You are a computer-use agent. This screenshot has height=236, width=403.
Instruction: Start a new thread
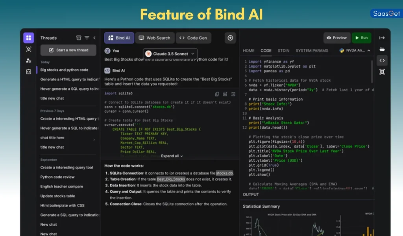[x=68, y=50]
